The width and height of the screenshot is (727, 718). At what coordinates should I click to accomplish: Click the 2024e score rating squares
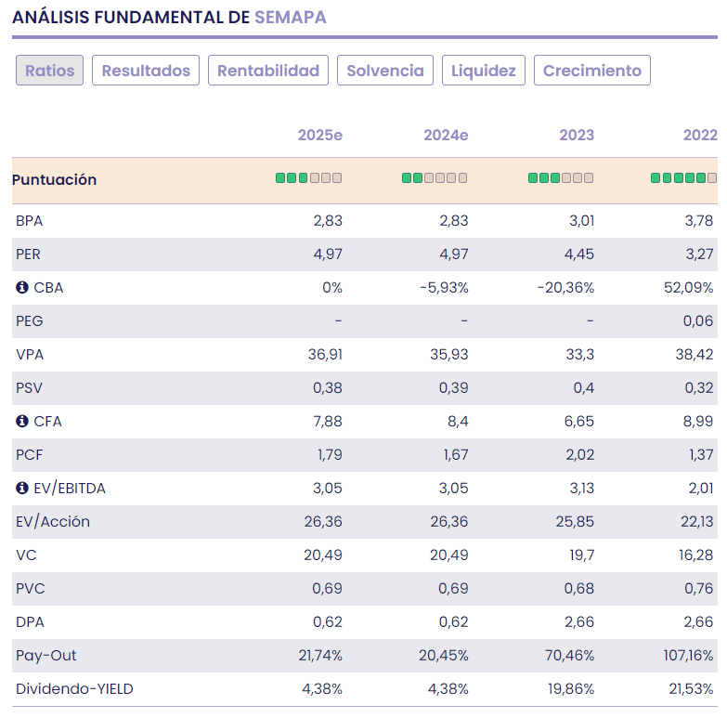(x=435, y=178)
